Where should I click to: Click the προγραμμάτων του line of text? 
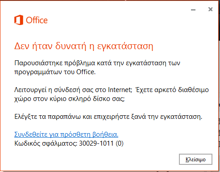coord(55,72)
